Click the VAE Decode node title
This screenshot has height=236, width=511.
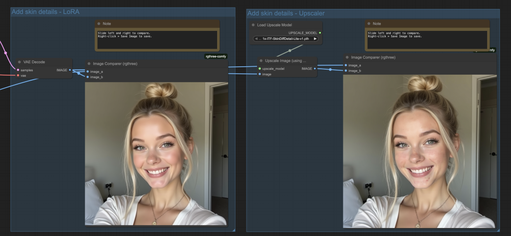pyautogui.click(x=34, y=62)
